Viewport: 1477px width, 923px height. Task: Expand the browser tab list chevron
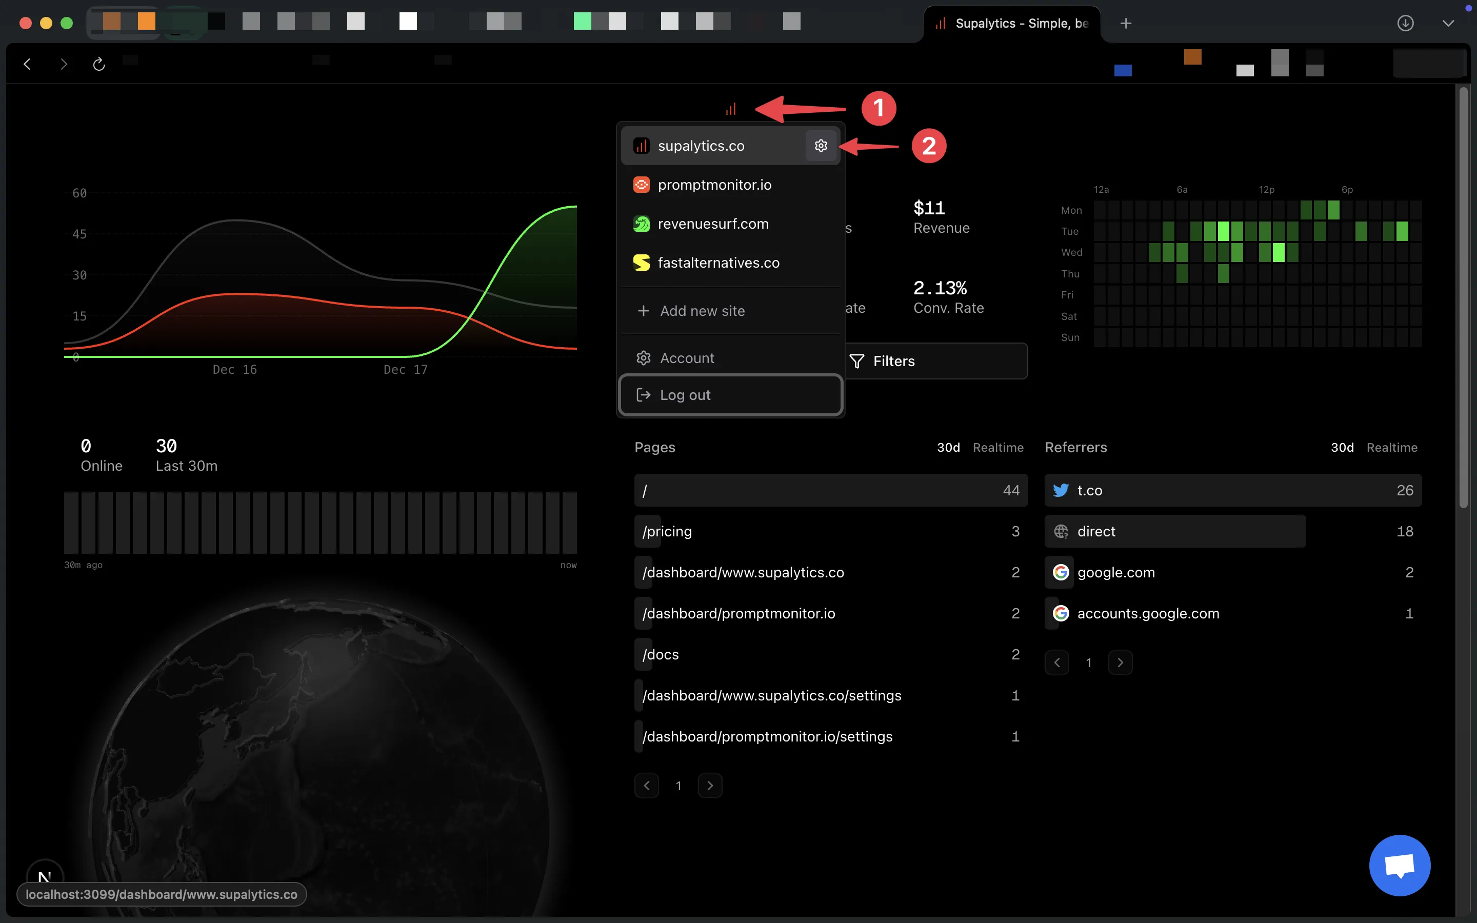[x=1448, y=23]
